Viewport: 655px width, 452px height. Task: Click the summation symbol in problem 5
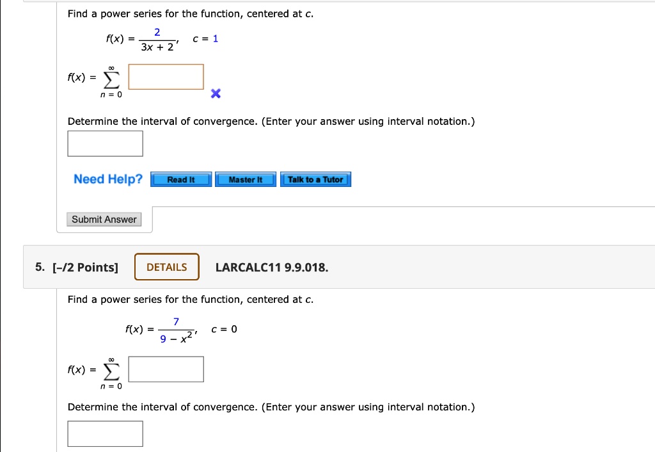click(110, 369)
